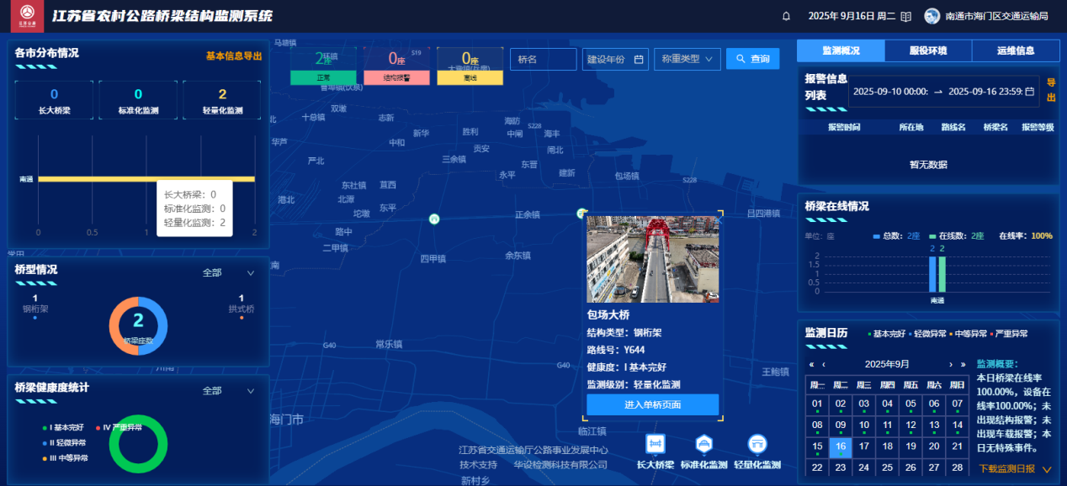Click the magnifier icon on the 查询 button
The height and width of the screenshot is (486, 1067).
739,59
